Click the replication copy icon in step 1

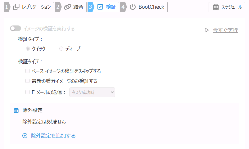point(16,7)
